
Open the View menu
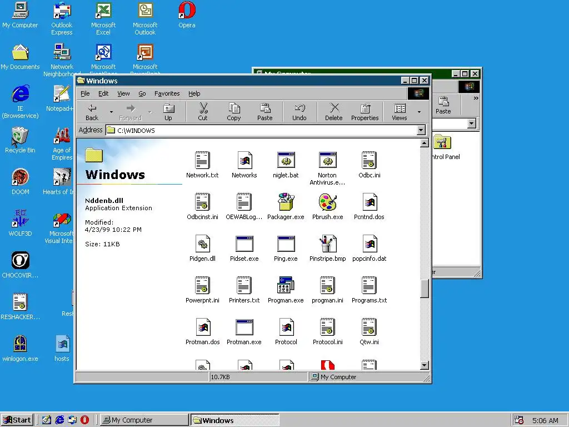click(x=123, y=93)
